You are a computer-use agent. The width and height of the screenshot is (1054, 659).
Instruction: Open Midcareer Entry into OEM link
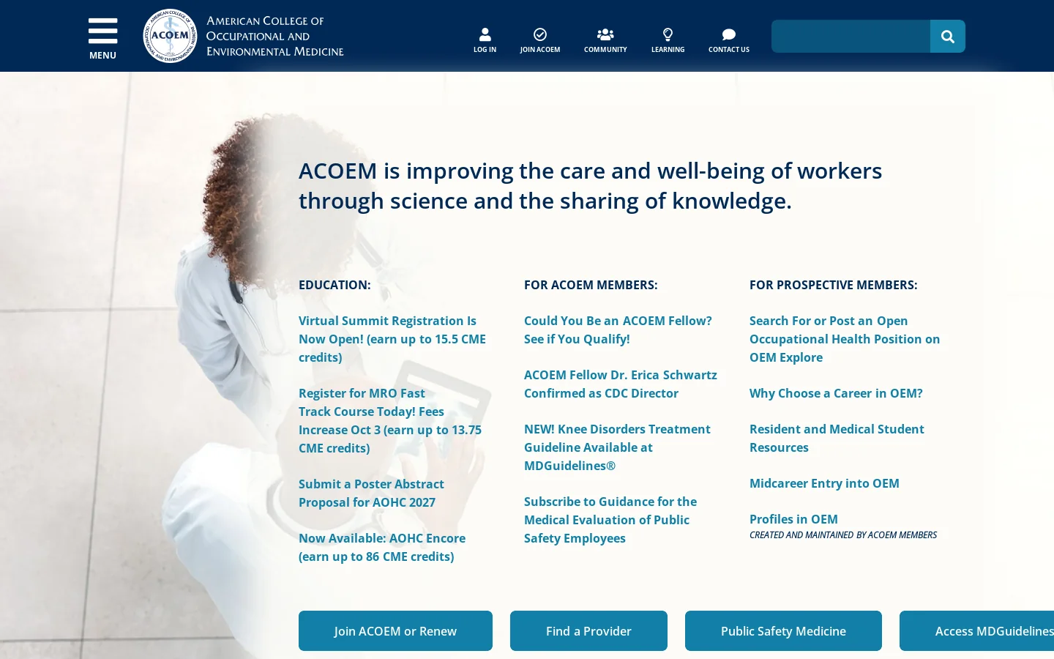coord(824,483)
